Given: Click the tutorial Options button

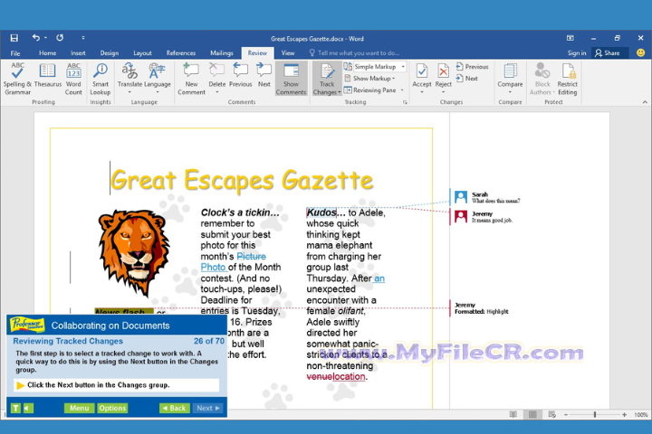Looking at the screenshot, I should (112, 409).
